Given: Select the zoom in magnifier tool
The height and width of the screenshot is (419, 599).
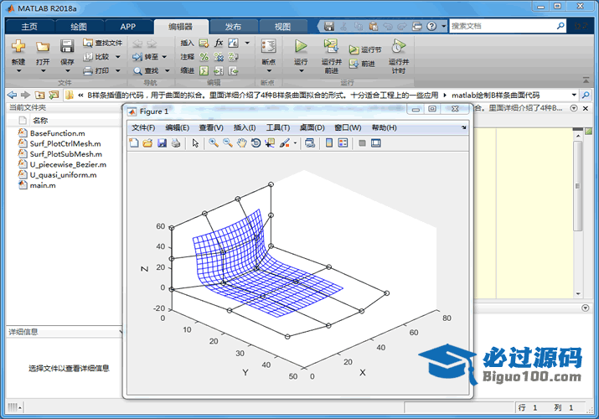Looking at the screenshot, I should tap(214, 143).
